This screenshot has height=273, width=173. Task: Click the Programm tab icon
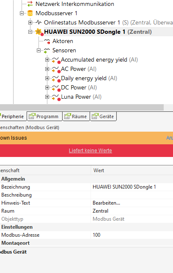(x=32, y=116)
